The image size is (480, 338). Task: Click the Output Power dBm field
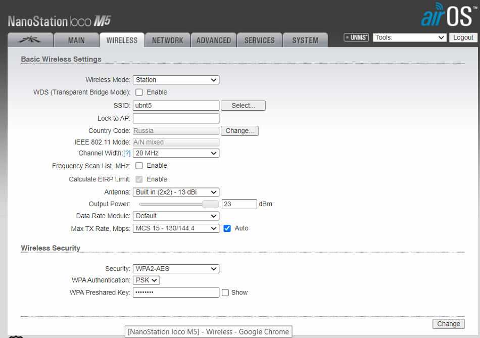[239, 204]
